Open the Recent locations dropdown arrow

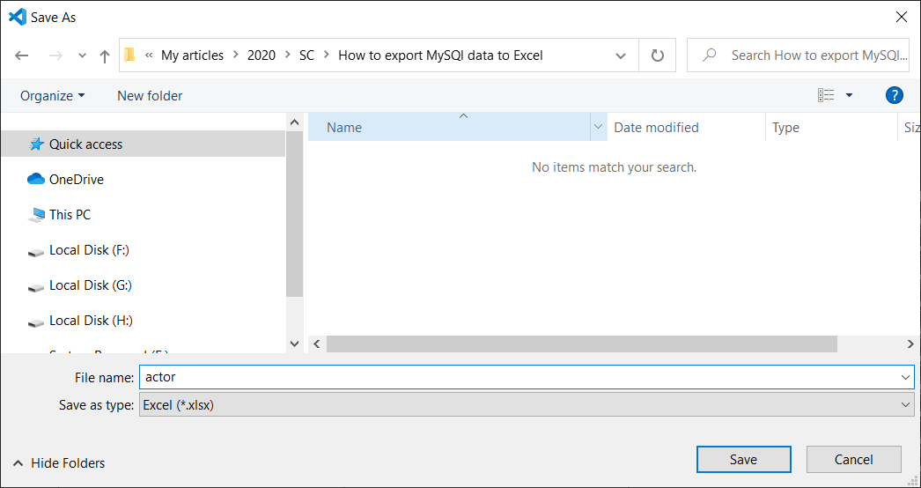point(83,55)
